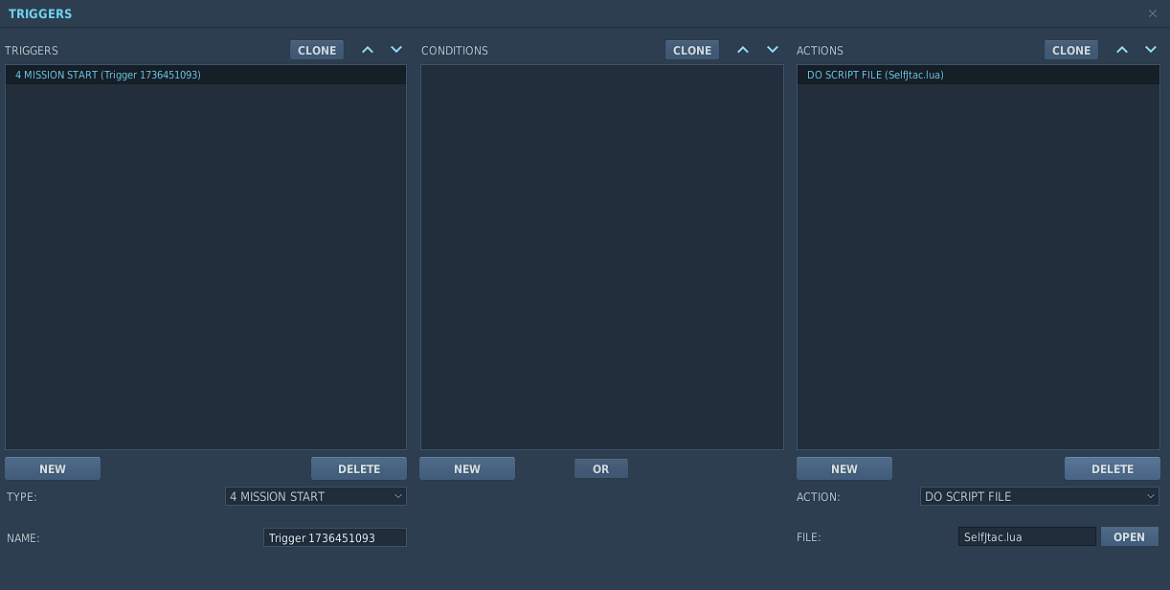1170x590 pixels.
Task: Add a new condition
Action: 467,468
